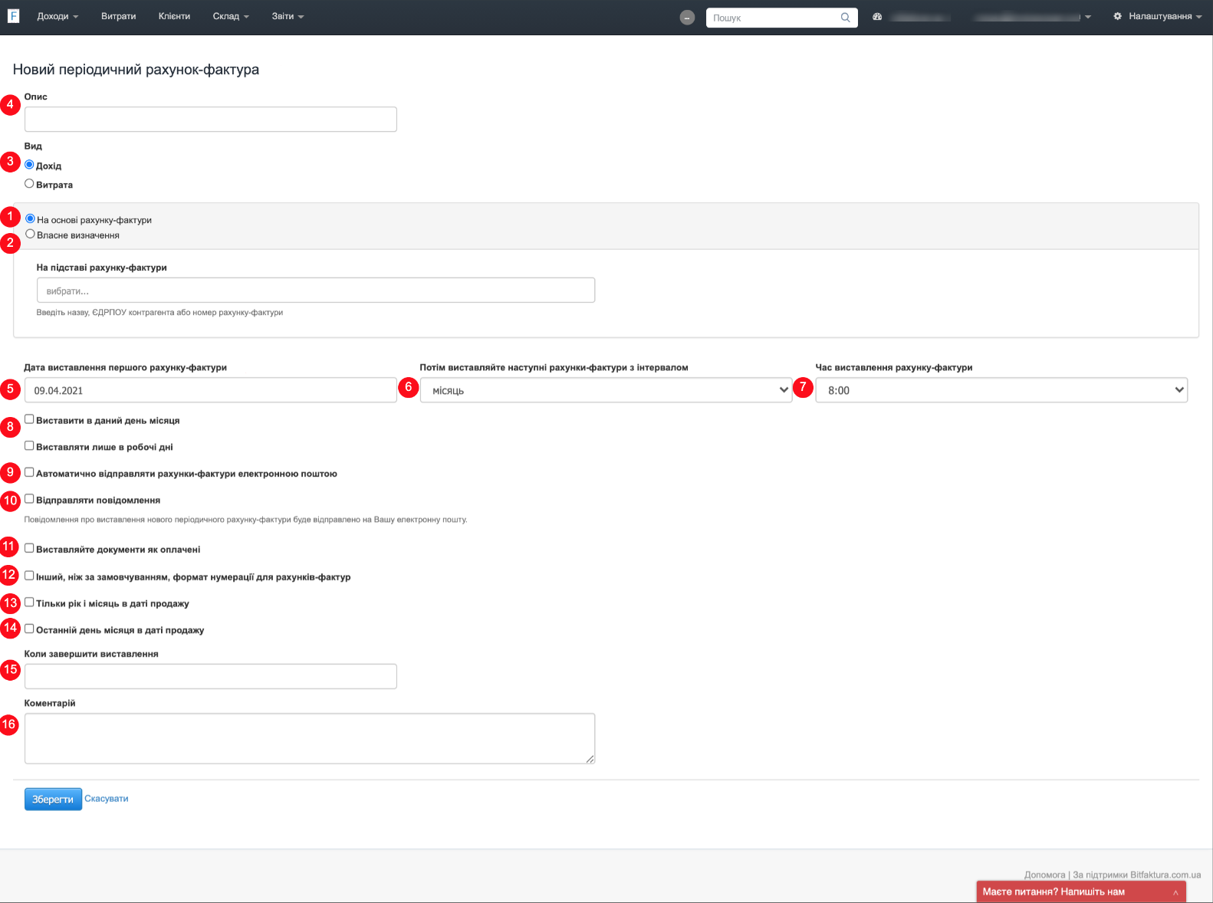Screen dimensions: 1213x903
Task: Check Виставляйте документи як оплачені
Action: tap(29, 549)
